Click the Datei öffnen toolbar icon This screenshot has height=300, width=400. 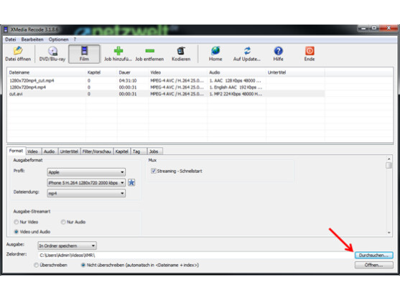point(18,54)
